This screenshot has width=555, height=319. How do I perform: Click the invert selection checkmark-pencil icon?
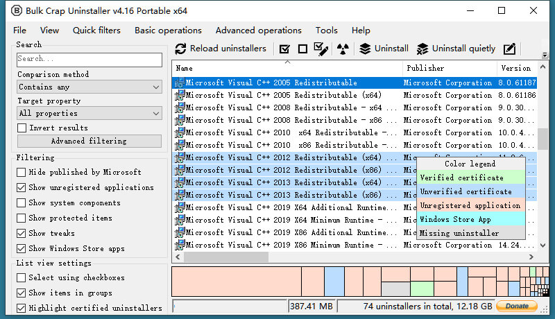[x=321, y=49]
